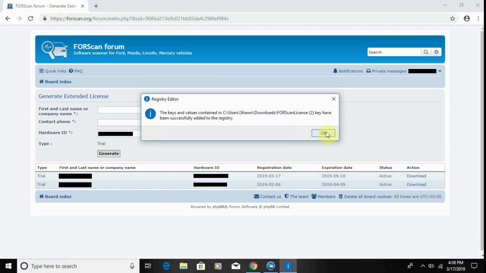Click the Windows taskbar search box
Viewport: 486px width, 273px height.
pyautogui.click(x=78, y=266)
